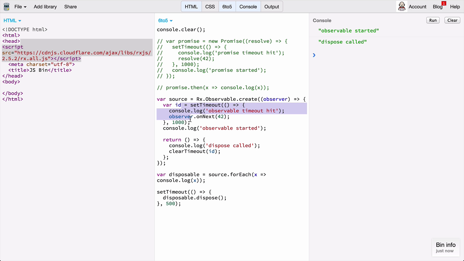
Task: Open the Blog link
Action: tap(437, 7)
